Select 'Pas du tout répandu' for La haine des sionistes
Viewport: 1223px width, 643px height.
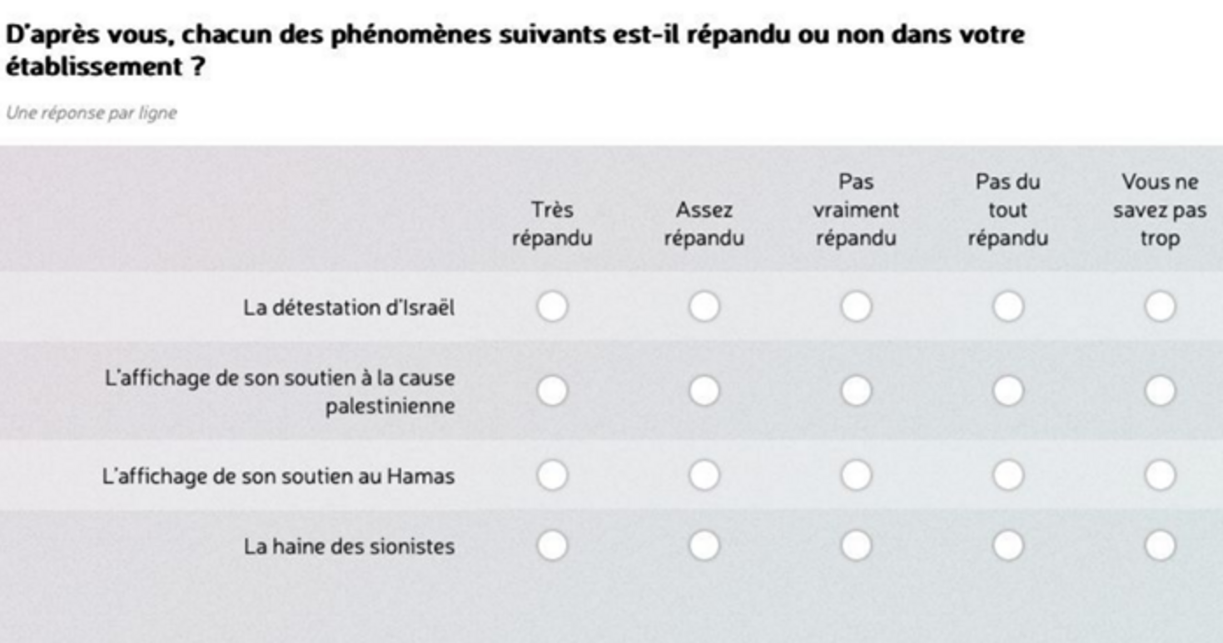coord(1008,546)
